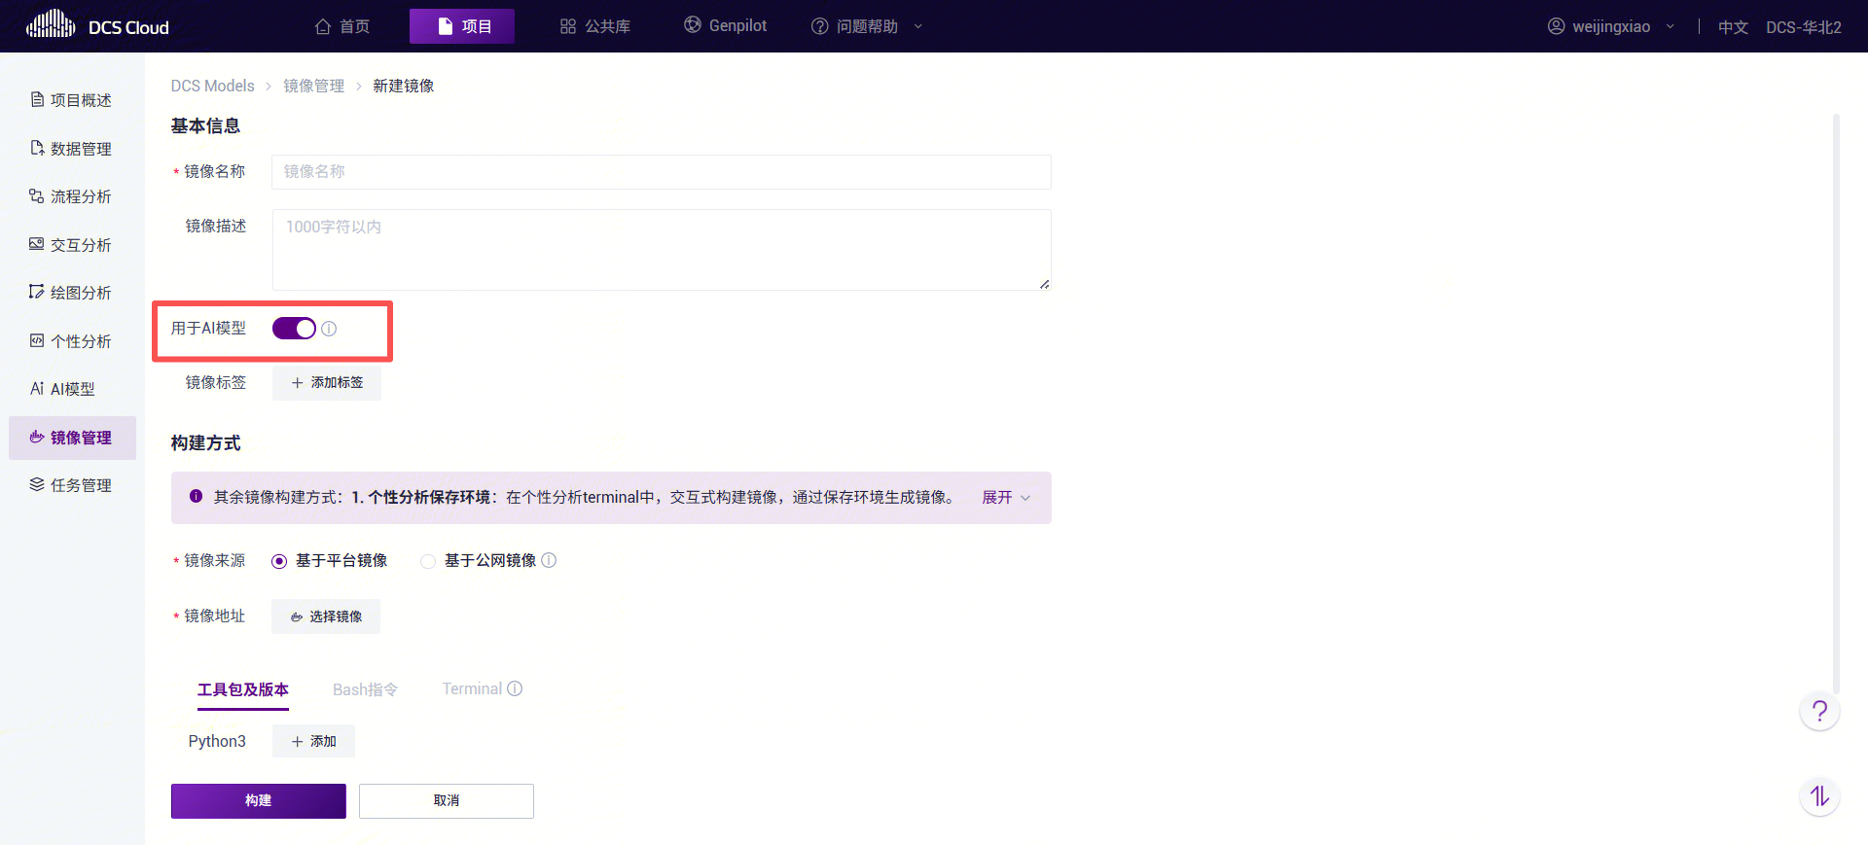This screenshot has height=845, width=1868.
Task: Click the purple 构建 button
Action: click(x=258, y=800)
